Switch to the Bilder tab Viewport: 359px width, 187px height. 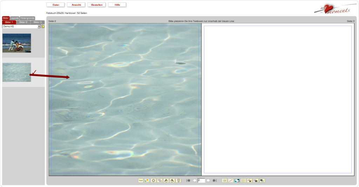(6, 18)
